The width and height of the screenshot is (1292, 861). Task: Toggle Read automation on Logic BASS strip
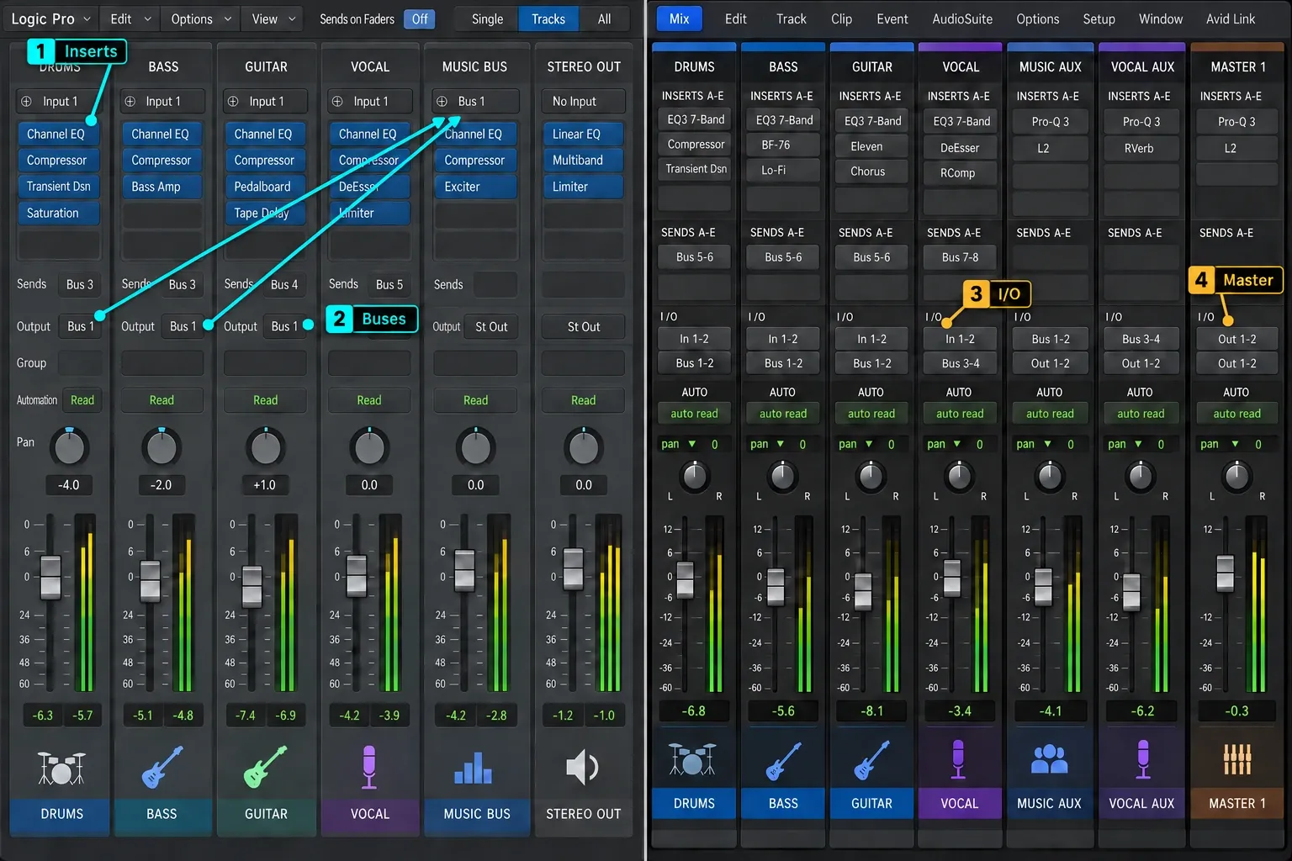pyautogui.click(x=161, y=400)
